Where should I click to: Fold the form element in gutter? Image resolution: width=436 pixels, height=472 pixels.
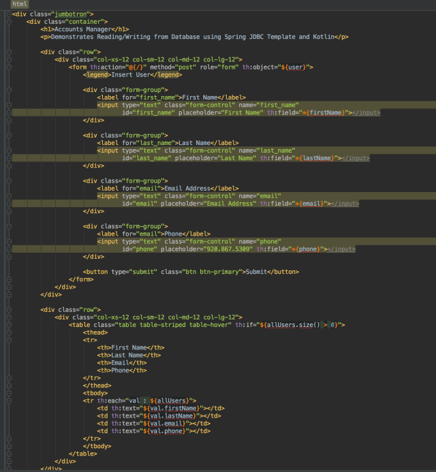(x=8, y=67)
